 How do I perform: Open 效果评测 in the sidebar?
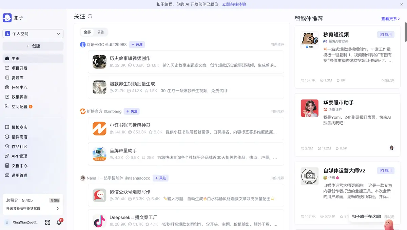pos(33,97)
